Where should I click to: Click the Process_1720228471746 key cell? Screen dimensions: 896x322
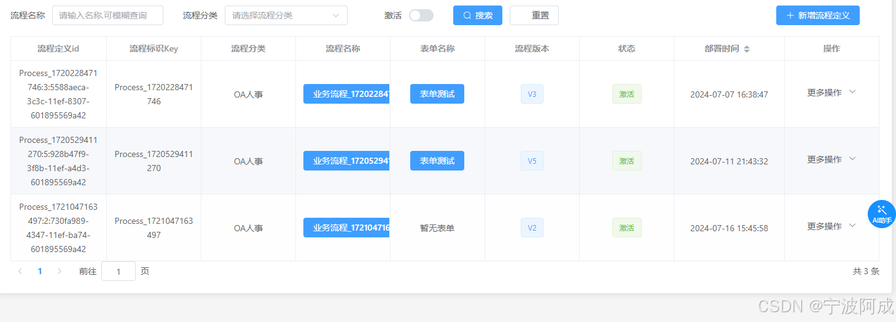tap(154, 94)
